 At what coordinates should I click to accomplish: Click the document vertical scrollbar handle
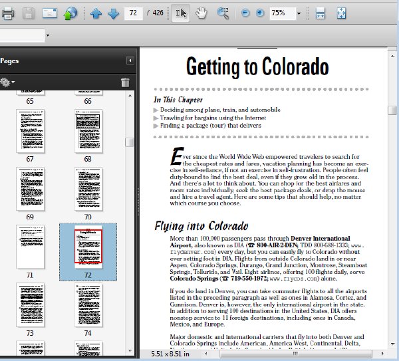392,110
